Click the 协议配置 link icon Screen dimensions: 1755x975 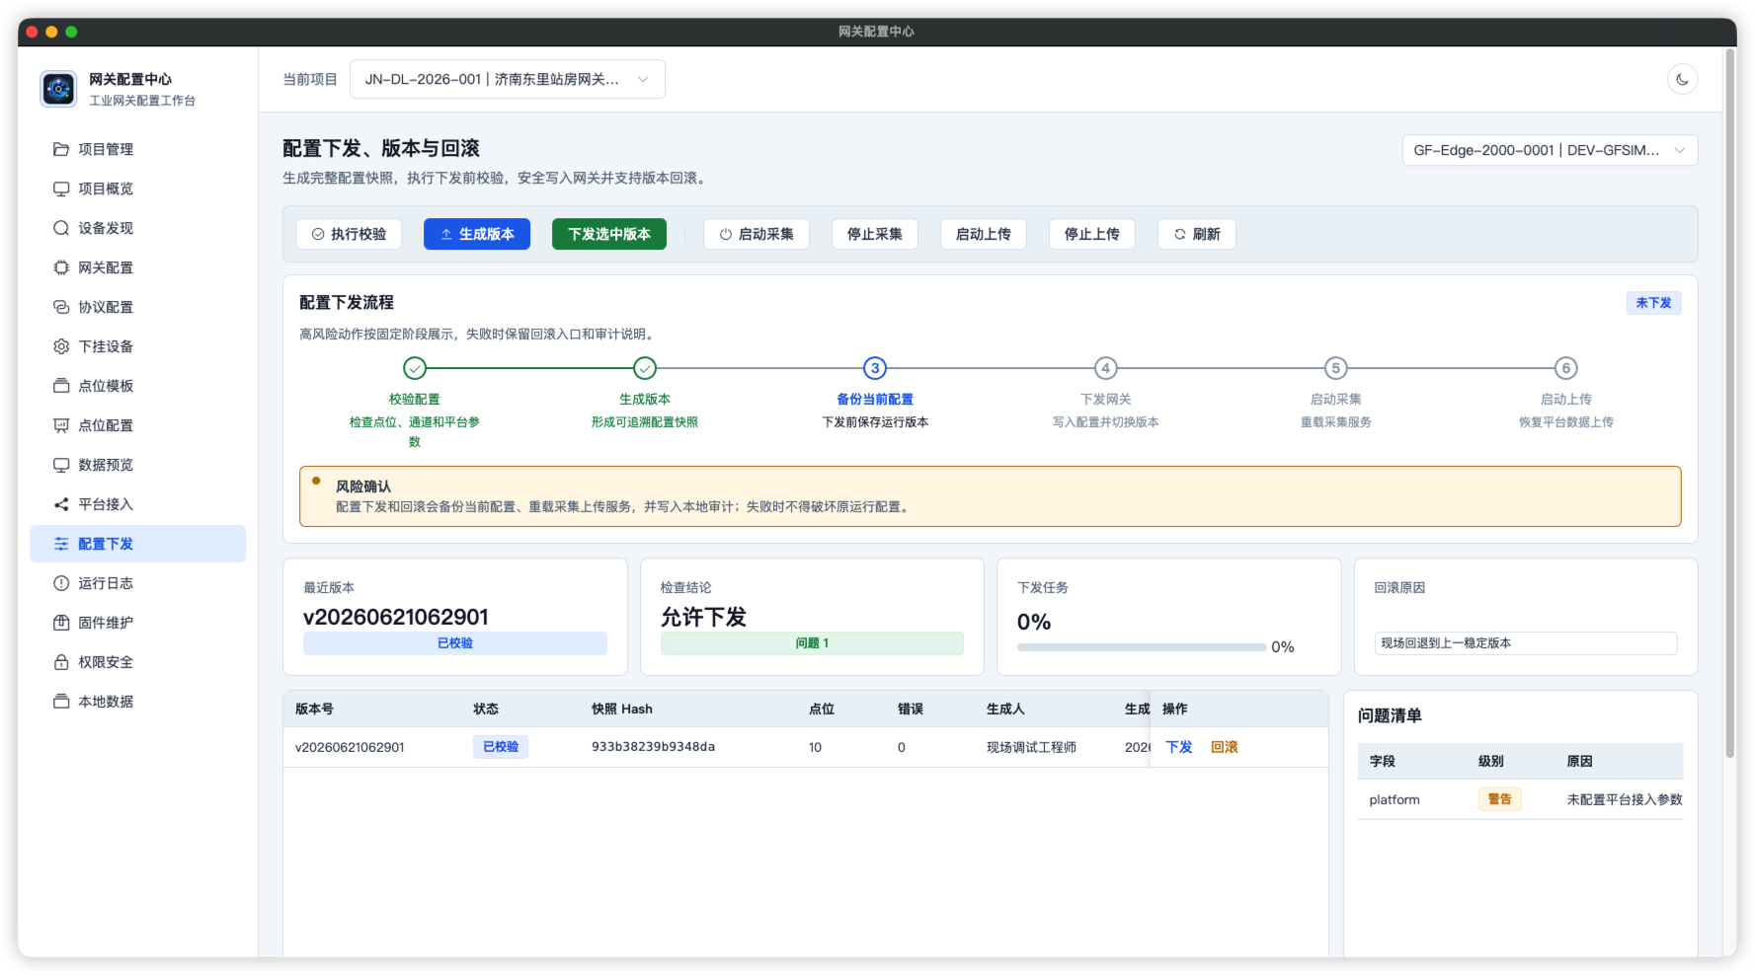tap(61, 307)
